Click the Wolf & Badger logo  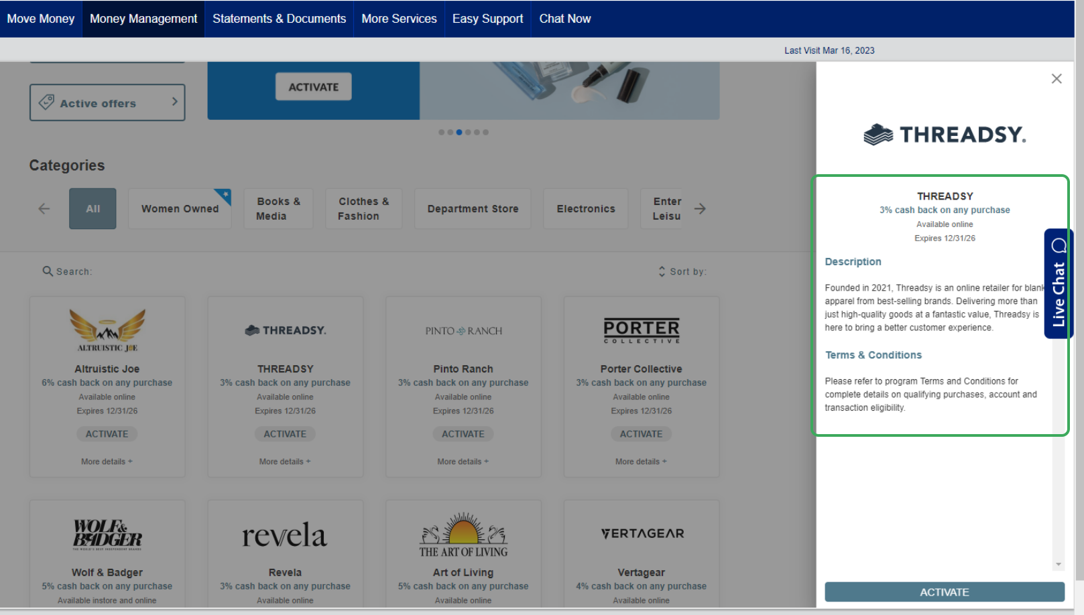[107, 535]
